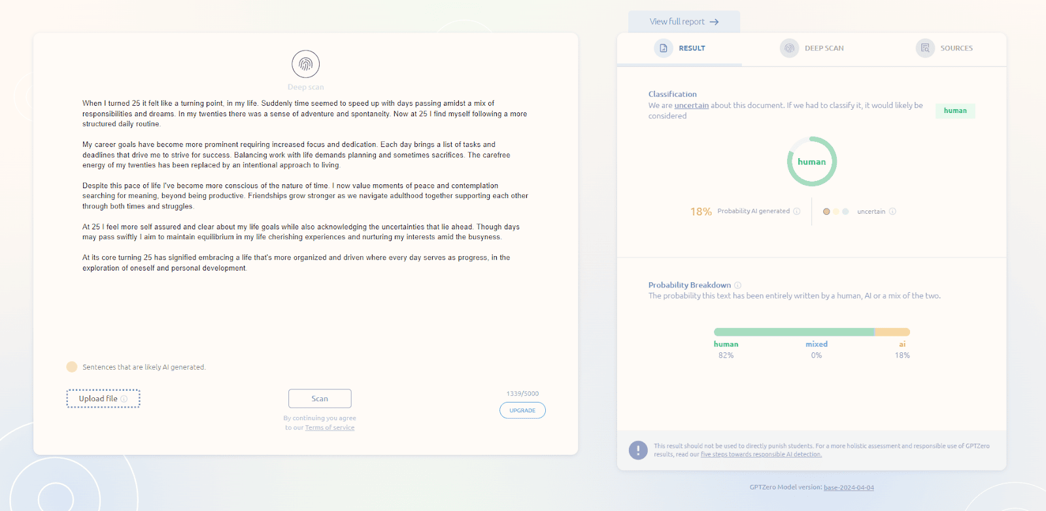The height and width of the screenshot is (511, 1046).
Task: Click info icon beside uncertain label
Action: (892, 211)
